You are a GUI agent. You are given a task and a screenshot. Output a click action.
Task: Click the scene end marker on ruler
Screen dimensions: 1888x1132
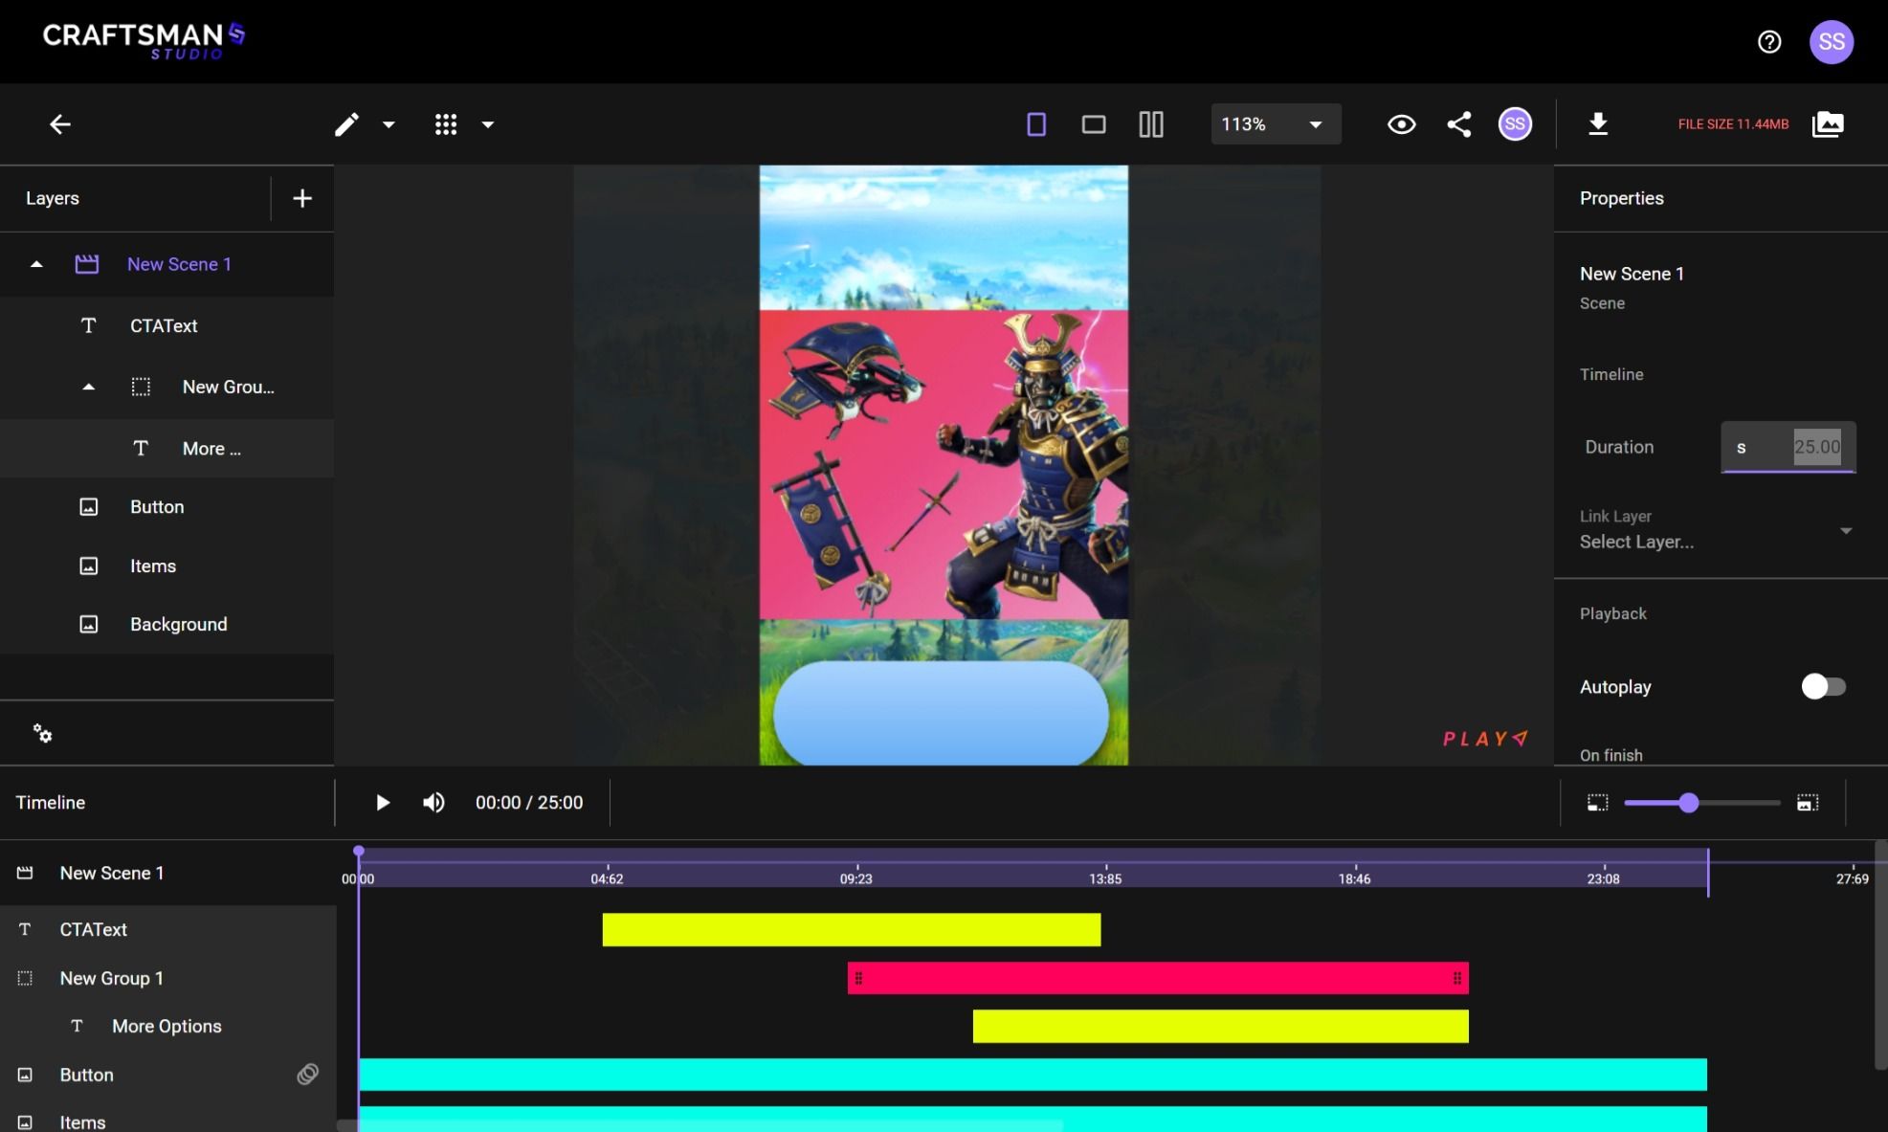[1707, 872]
